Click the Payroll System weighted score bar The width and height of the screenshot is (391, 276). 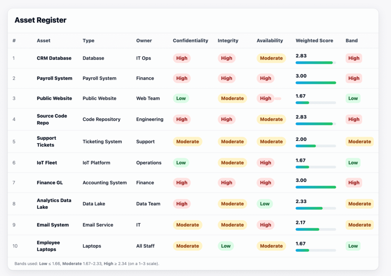pyautogui.click(x=316, y=83)
